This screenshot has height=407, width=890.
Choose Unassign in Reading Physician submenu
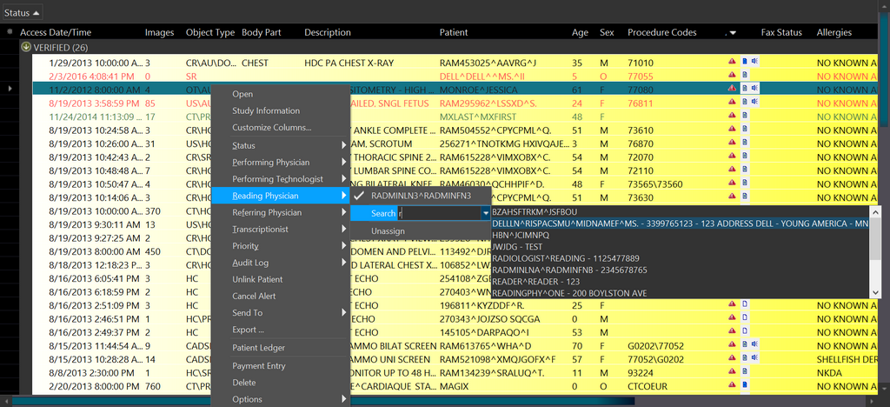(388, 231)
